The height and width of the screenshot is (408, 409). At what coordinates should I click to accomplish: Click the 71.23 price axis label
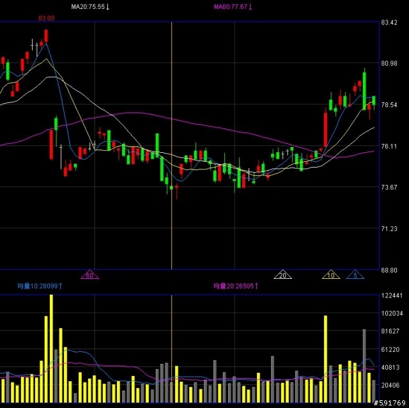[x=389, y=229]
